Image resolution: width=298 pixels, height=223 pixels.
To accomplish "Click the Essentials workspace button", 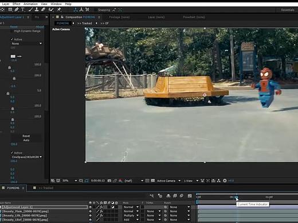I will [288, 10].
